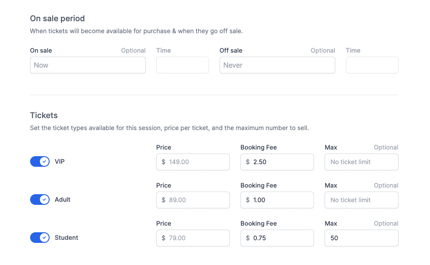Image resolution: width=430 pixels, height=265 pixels.
Task: Disable the Adult ticket type toggle
Action: tap(40, 200)
